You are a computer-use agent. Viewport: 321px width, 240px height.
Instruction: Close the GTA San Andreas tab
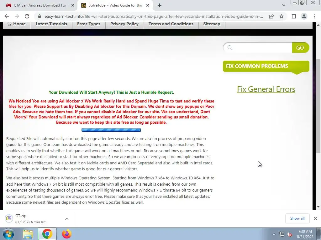tap(73, 5)
